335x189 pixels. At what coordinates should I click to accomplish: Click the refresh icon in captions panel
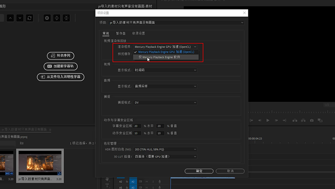[30, 18]
